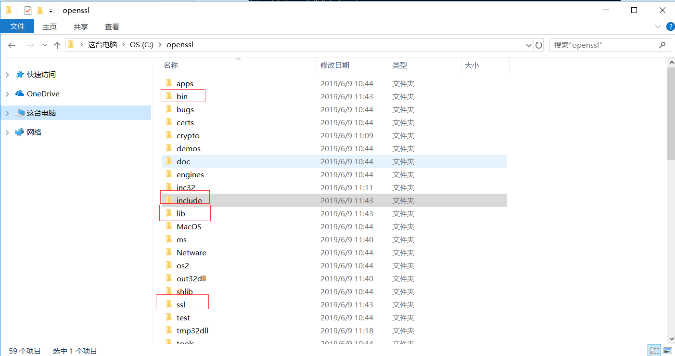This screenshot has width=675, height=356.
Task: Refresh the openssl folder view
Action: click(539, 45)
